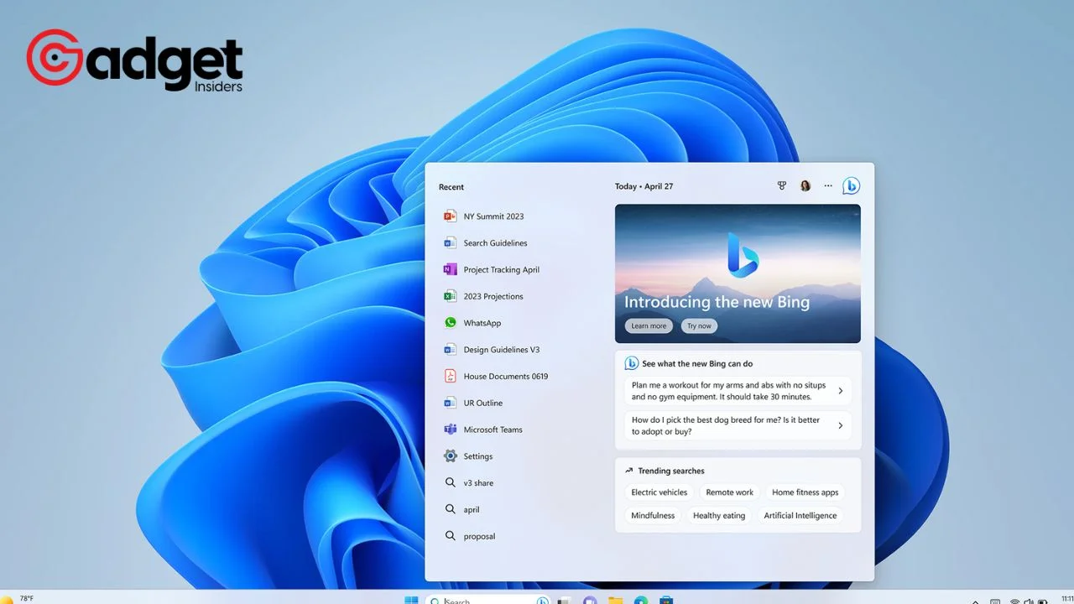This screenshot has width=1074, height=604.
Task: Click the Learn more button
Action: tap(649, 326)
